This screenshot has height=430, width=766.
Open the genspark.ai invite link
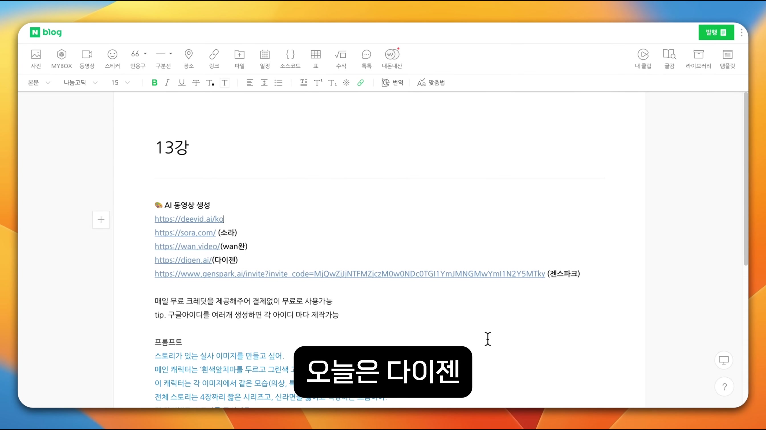click(350, 274)
